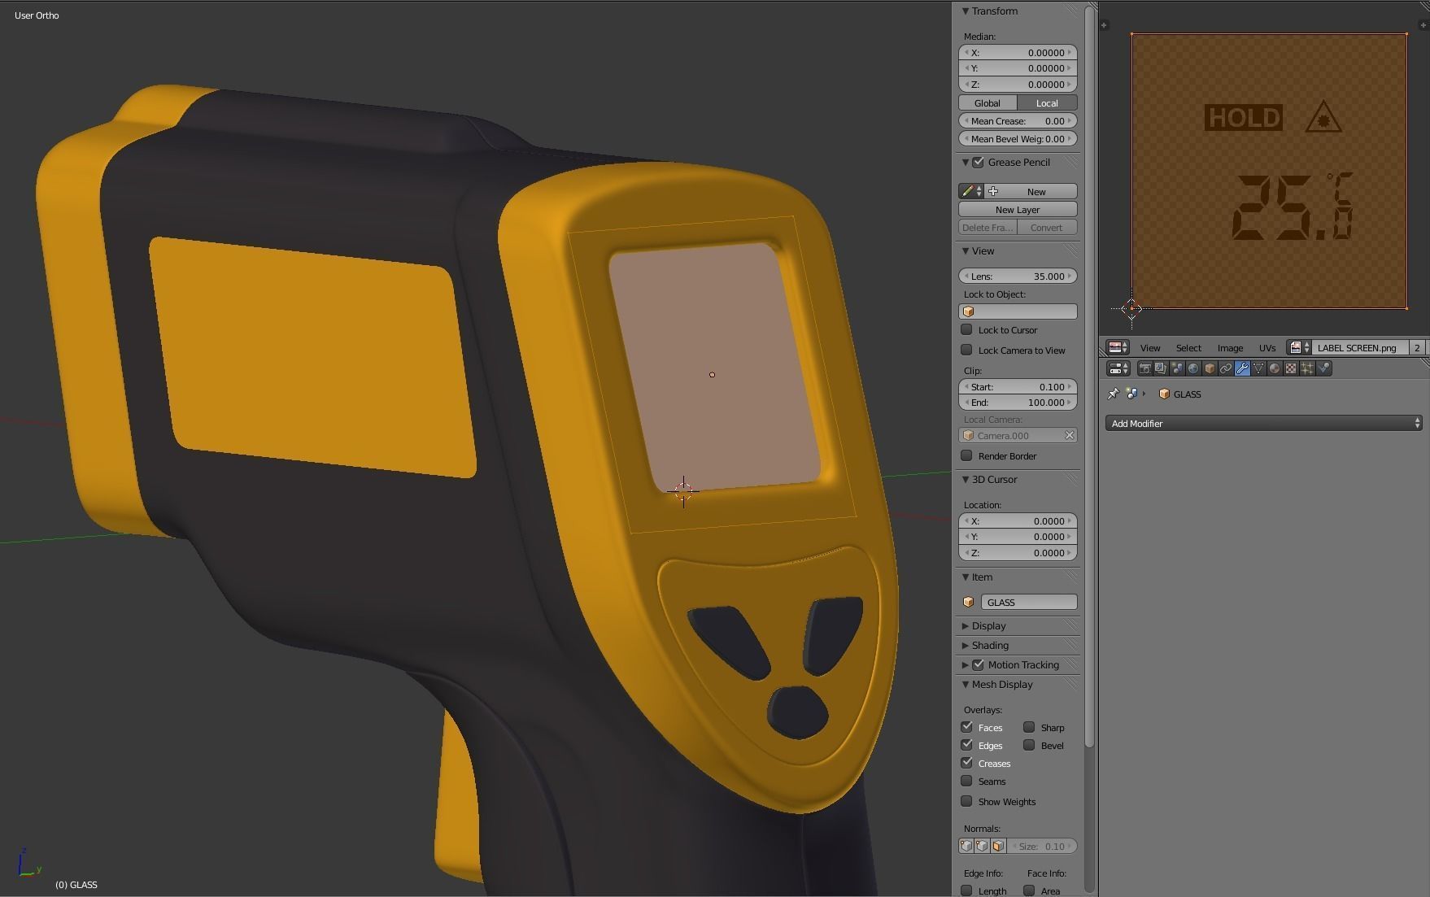Open the Render properties tab (camera icon)
Screen dimensions: 1430x897
click(1144, 368)
